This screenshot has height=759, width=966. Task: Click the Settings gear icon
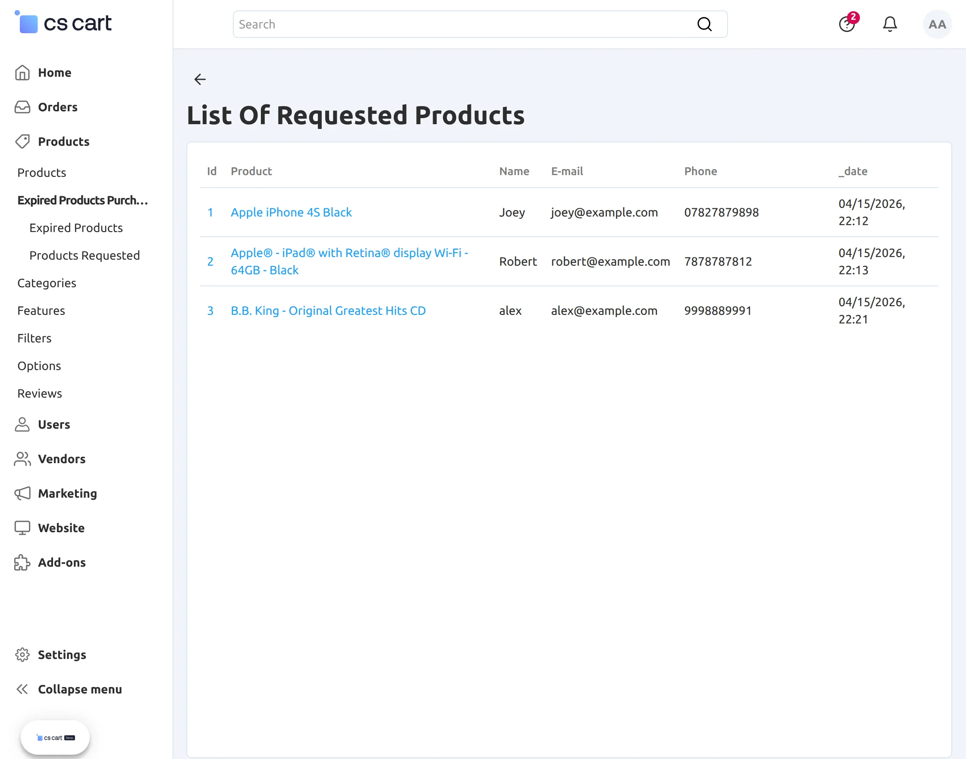pyautogui.click(x=22, y=655)
